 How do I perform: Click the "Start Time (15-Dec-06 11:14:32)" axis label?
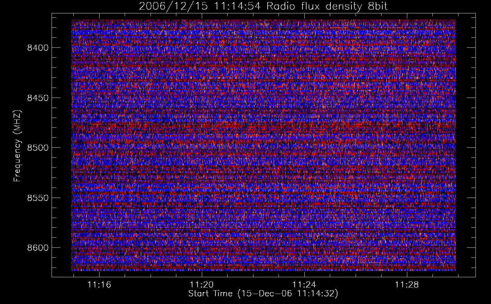click(x=263, y=294)
